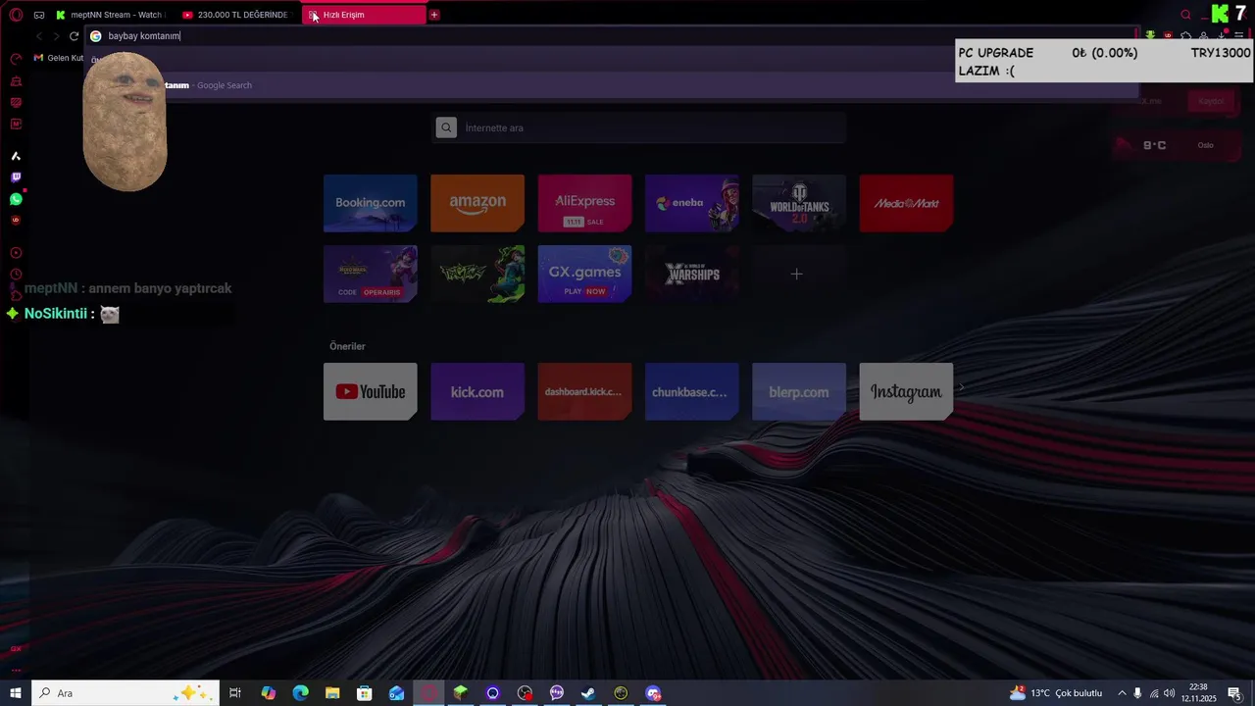Viewport: 1255px width, 706px height.
Task: Open the GX.games Play Now tile
Action: [x=584, y=274]
